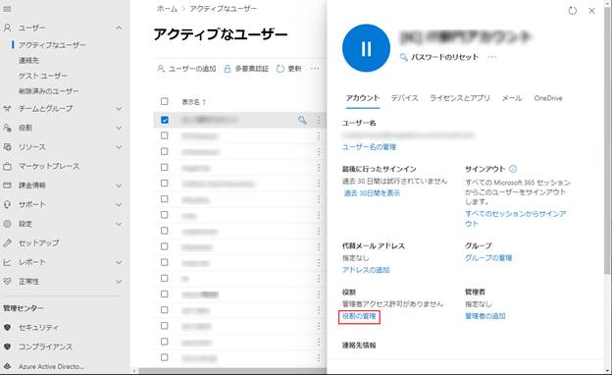Click the 多要素認証 lock icon
The image size is (612, 375).
click(x=228, y=69)
